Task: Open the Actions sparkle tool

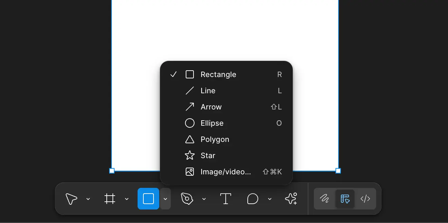Action: coord(291,199)
